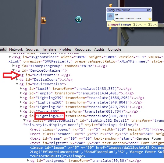Click the lightning bolt icon below the popup
The image size is (164, 163).
(x=110, y=29)
